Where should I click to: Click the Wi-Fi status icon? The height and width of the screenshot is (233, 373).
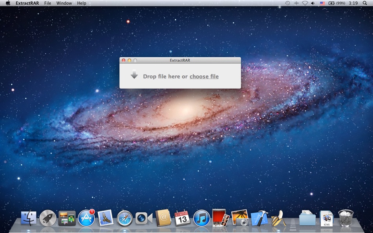tap(305, 3)
